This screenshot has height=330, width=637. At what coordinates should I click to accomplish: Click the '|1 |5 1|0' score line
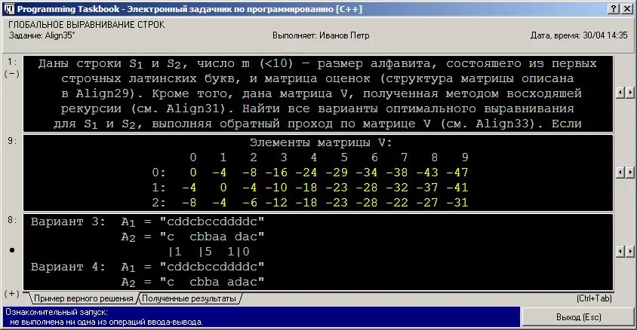[209, 252]
